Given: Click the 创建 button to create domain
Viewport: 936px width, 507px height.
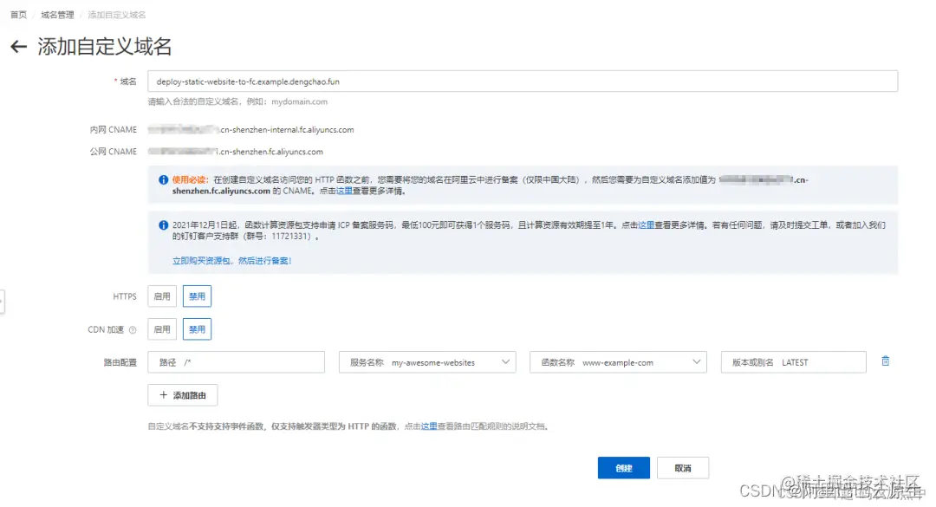Looking at the screenshot, I should click(x=623, y=467).
